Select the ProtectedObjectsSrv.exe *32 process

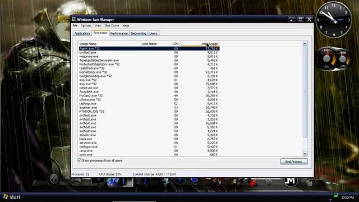pos(149,65)
